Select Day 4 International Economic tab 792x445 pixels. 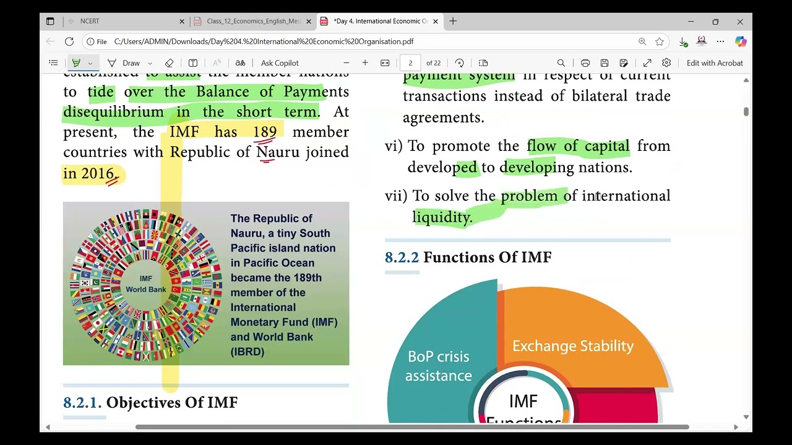tap(379, 21)
